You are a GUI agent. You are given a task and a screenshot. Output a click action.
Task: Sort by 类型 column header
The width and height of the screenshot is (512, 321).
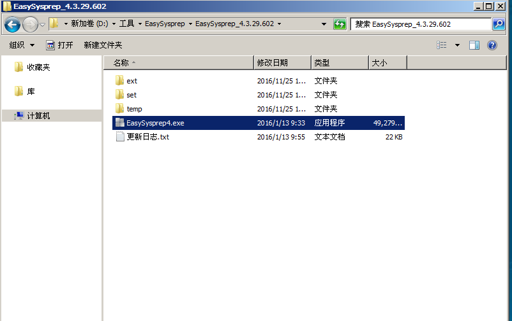tap(340, 62)
